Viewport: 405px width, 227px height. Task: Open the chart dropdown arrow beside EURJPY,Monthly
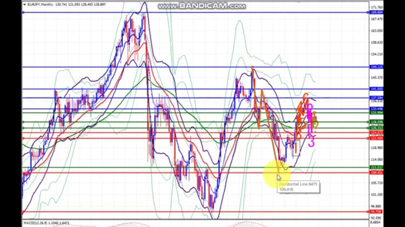coord(24,4)
